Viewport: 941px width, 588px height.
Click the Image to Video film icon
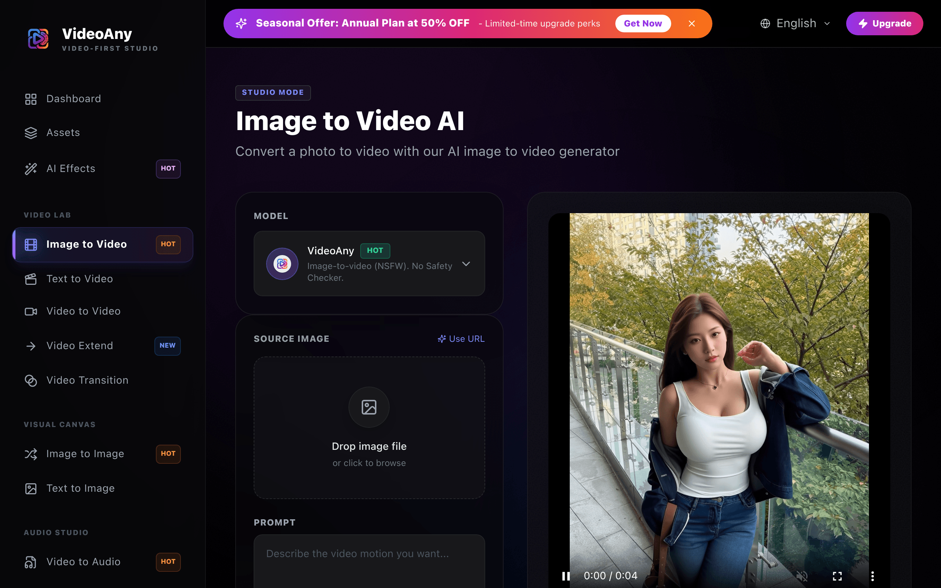[x=31, y=245]
